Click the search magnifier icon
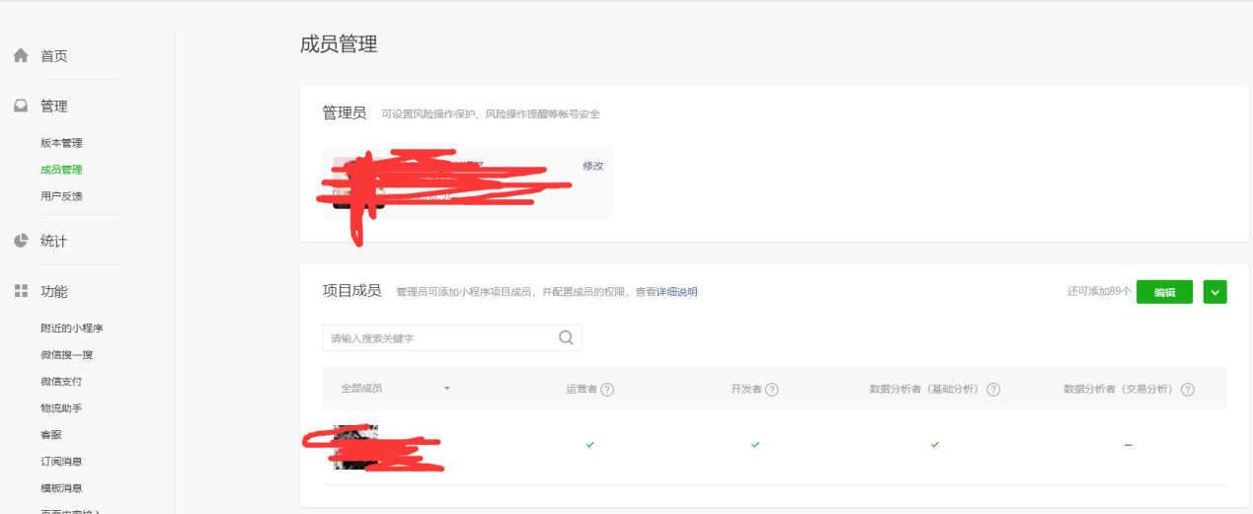 pyautogui.click(x=566, y=337)
